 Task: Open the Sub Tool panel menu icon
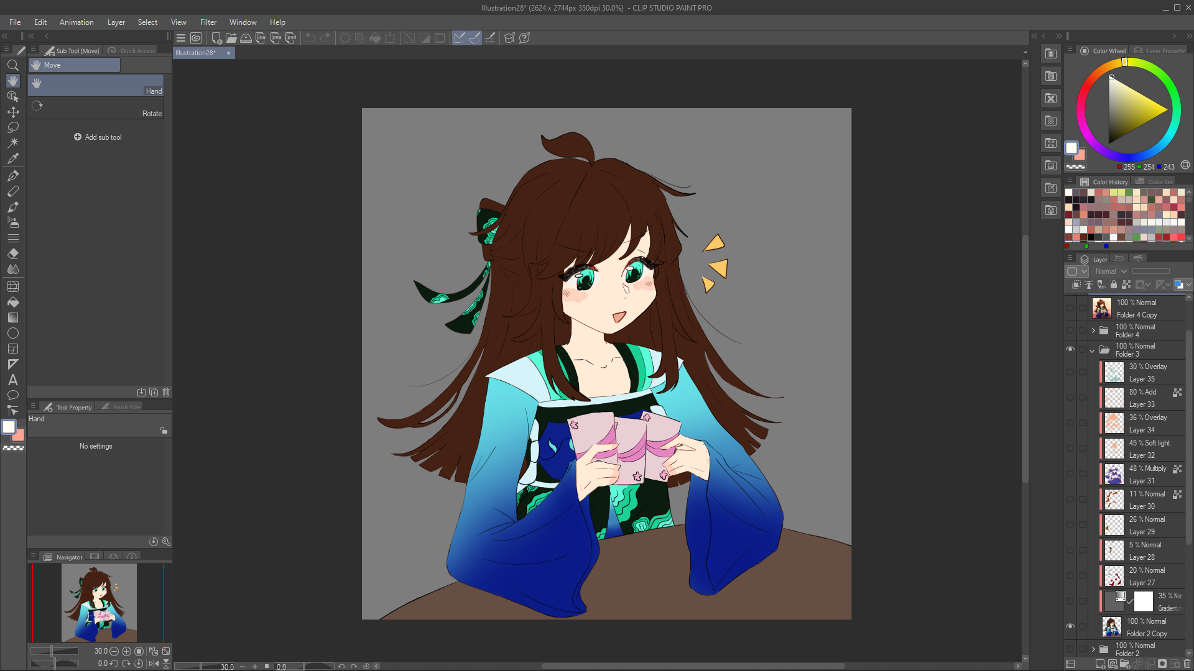point(33,49)
